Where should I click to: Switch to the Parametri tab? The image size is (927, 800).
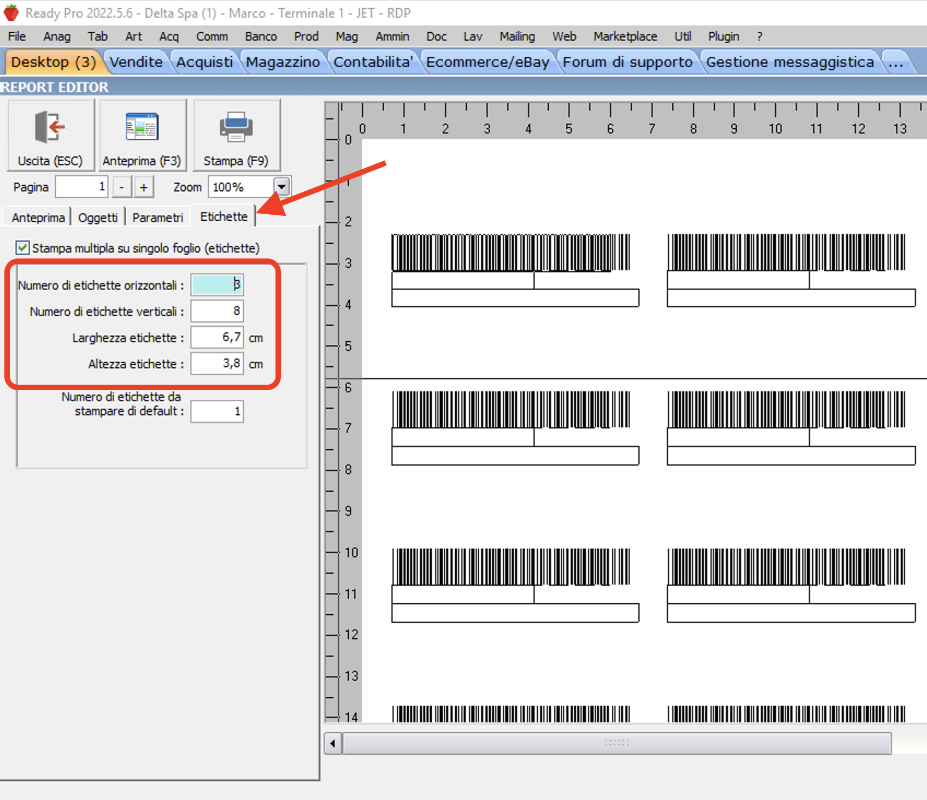coord(157,217)
